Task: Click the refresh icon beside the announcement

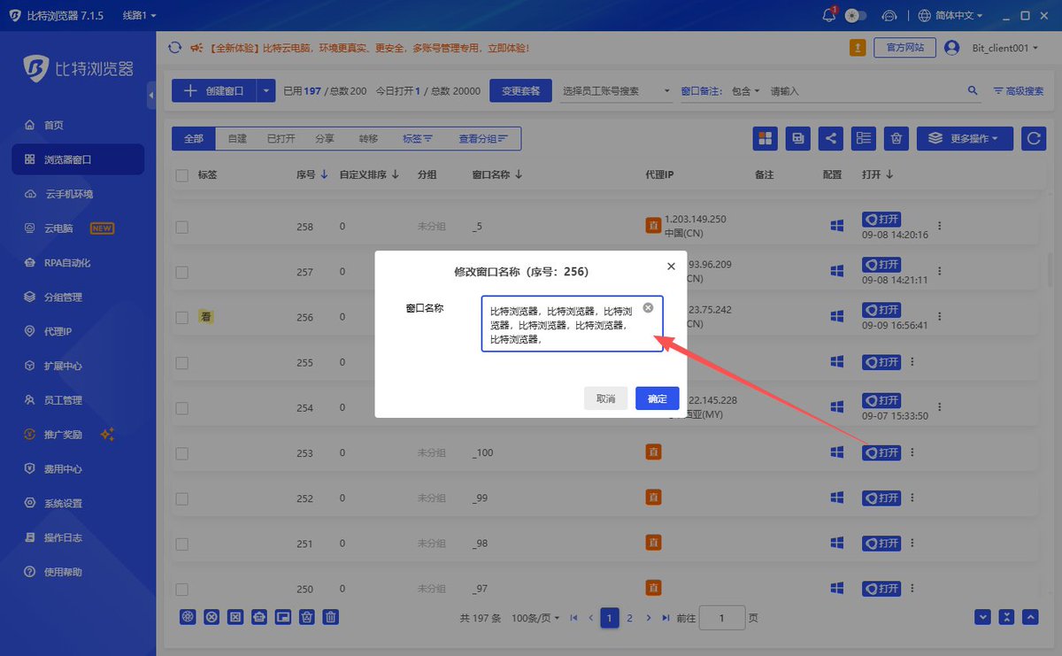Action: point(174,48)
